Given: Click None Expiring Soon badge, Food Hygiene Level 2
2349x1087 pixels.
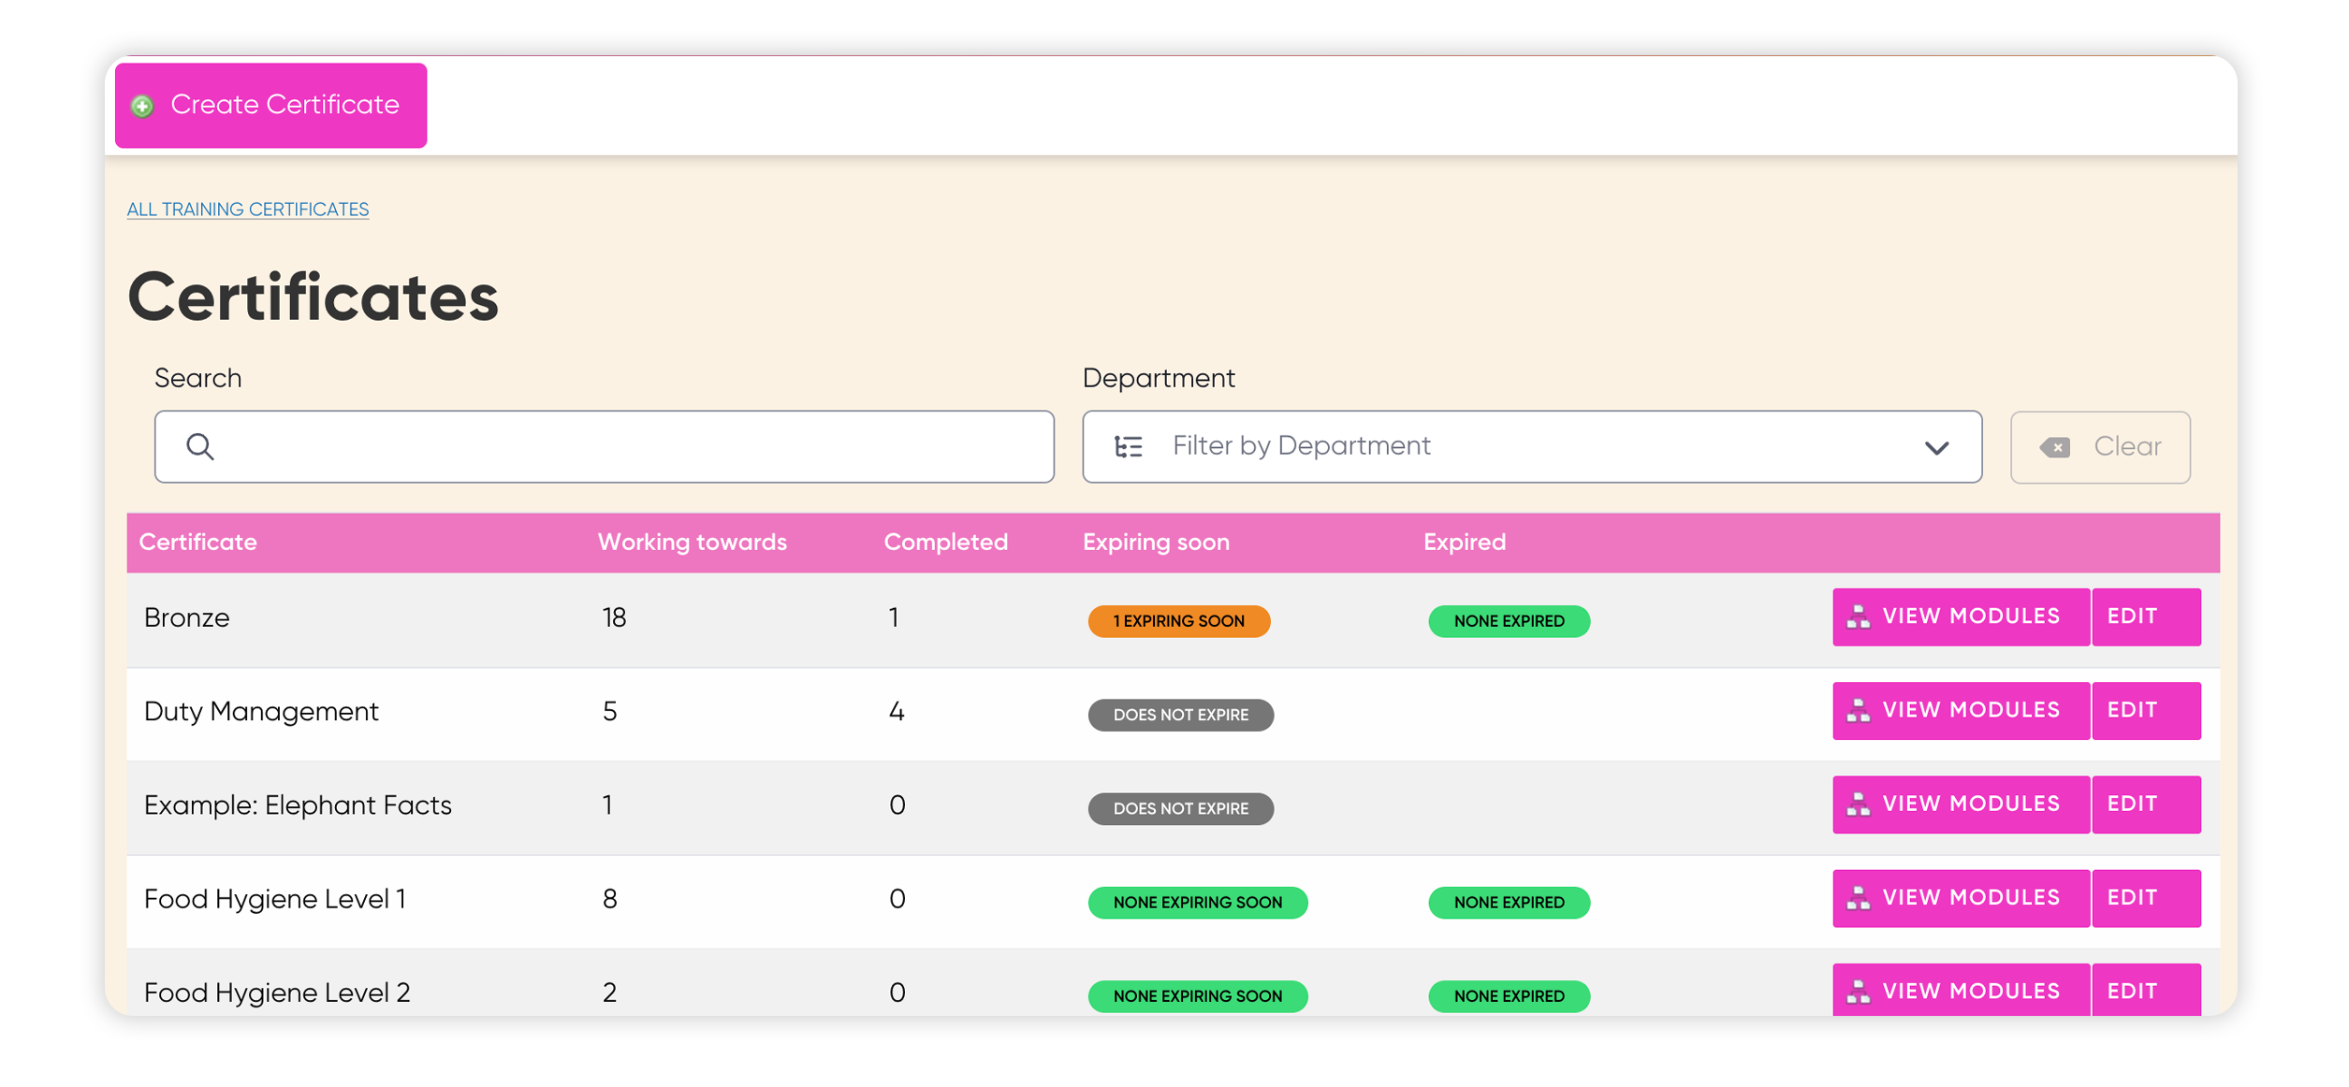Looking at the screenshot, I should click(1198, 996).
